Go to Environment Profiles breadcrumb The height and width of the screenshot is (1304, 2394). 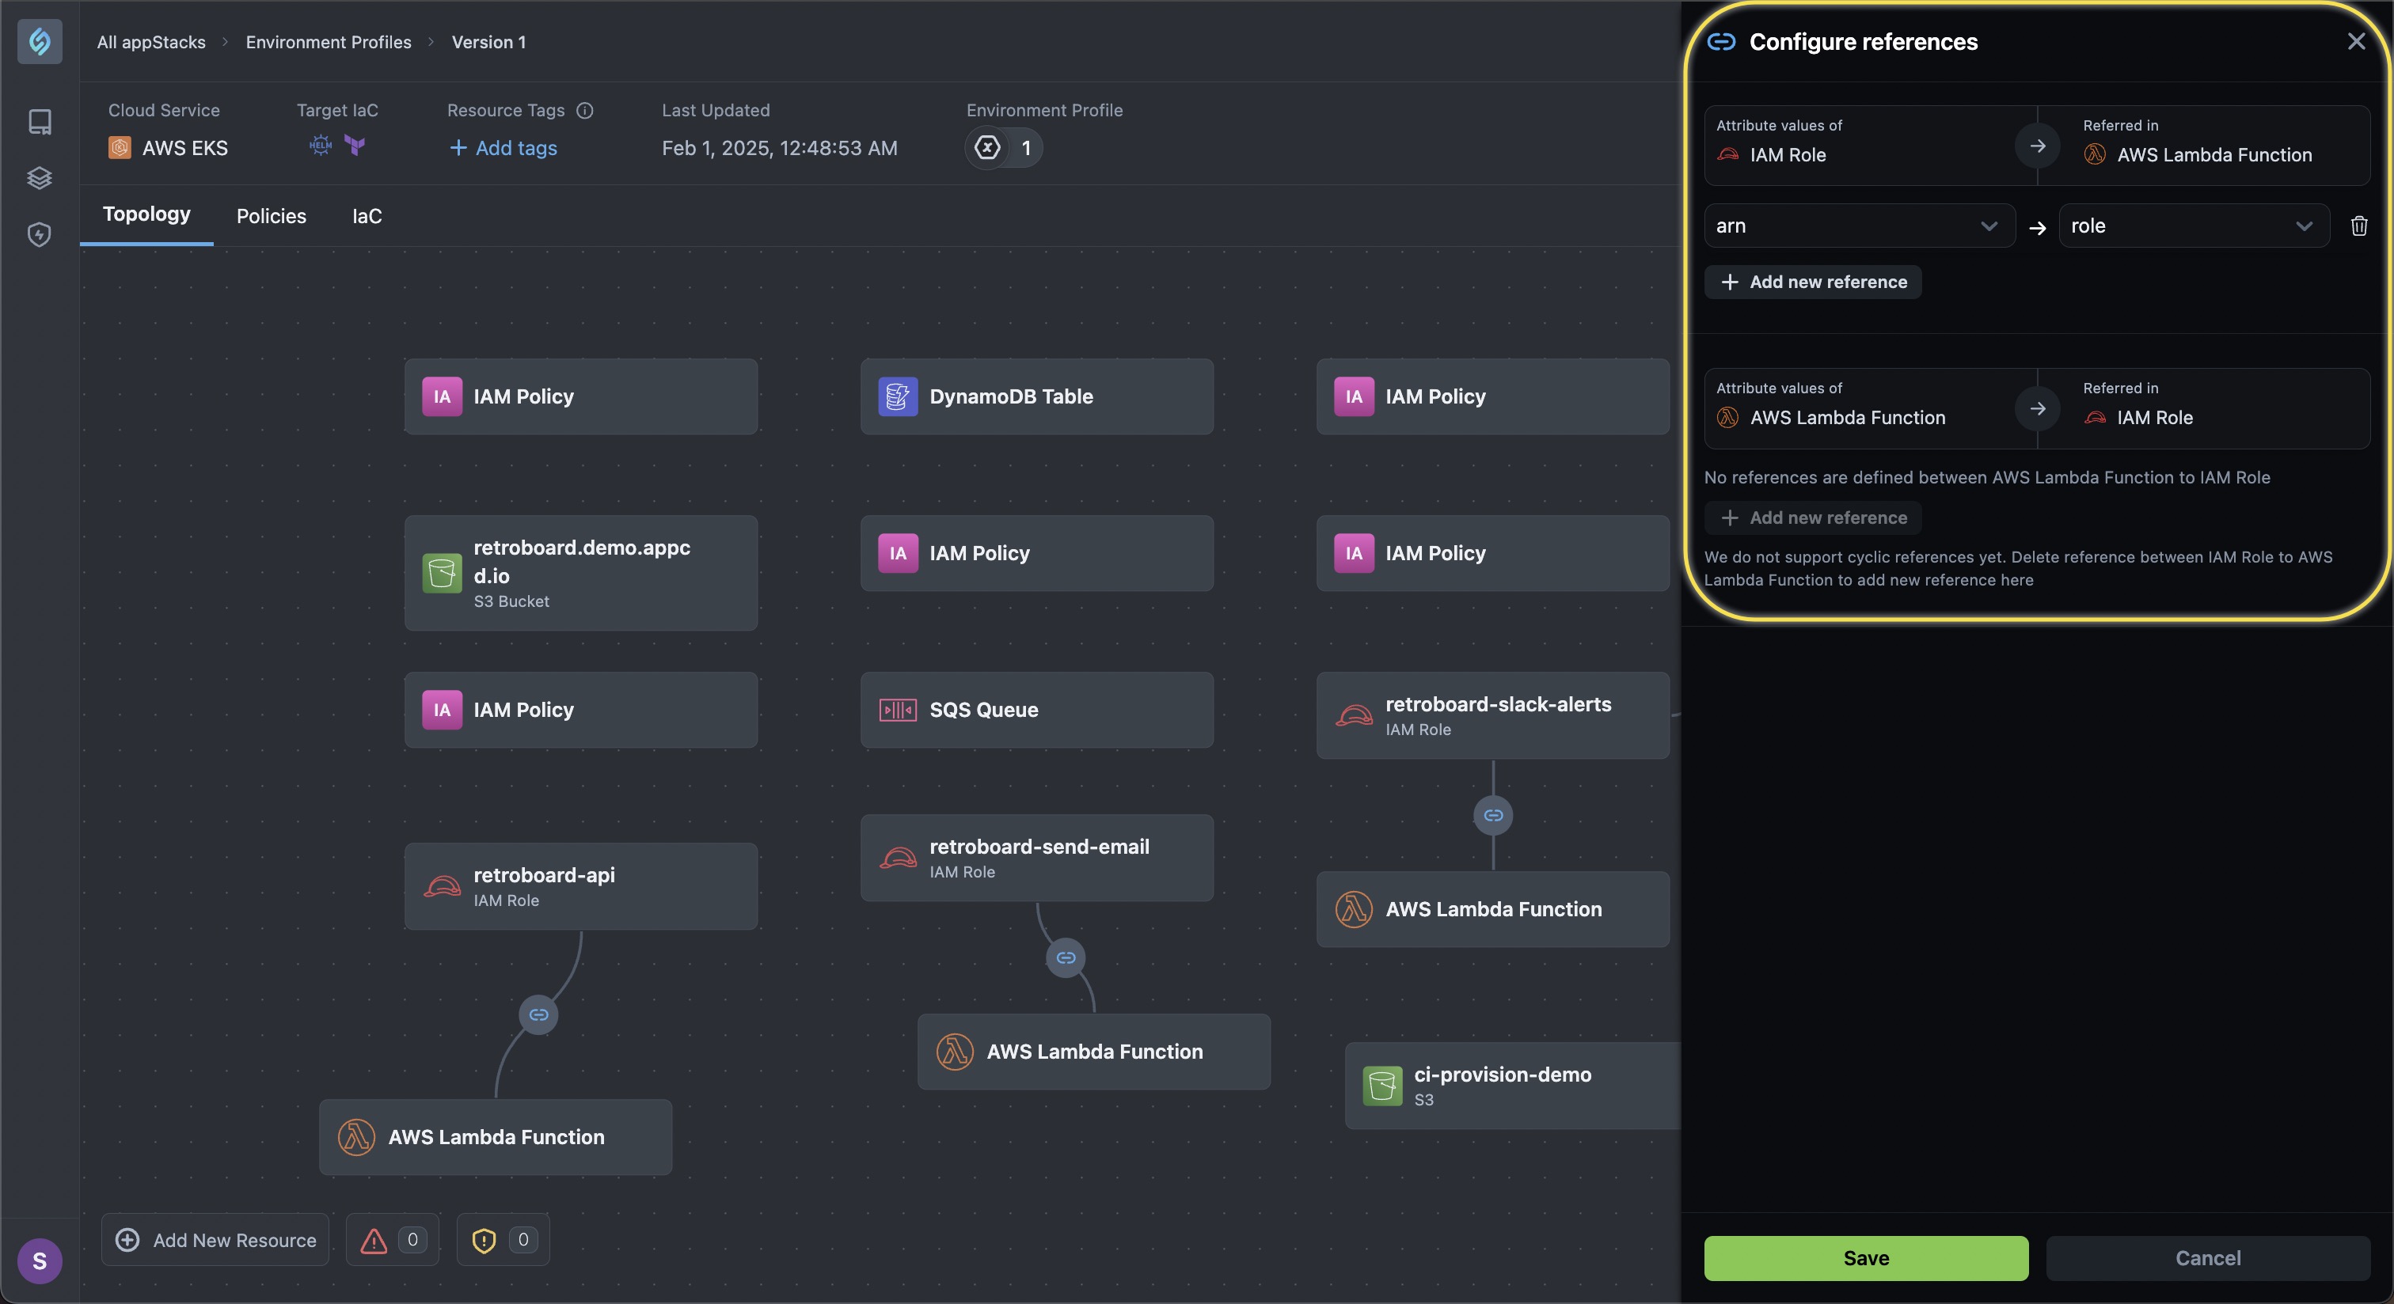(x=328, y=42)
